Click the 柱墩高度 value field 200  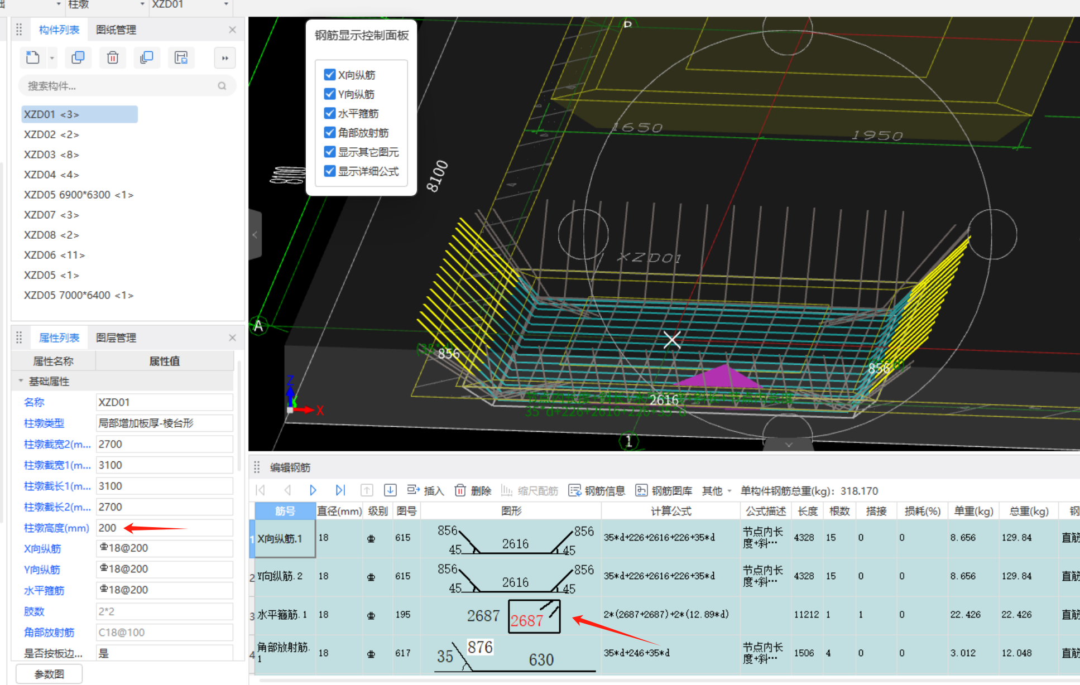[x=165, y=528]
